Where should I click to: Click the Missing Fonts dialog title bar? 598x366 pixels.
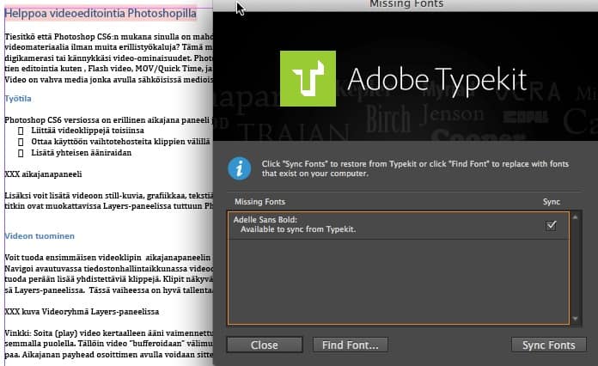(x=406, y=5)
